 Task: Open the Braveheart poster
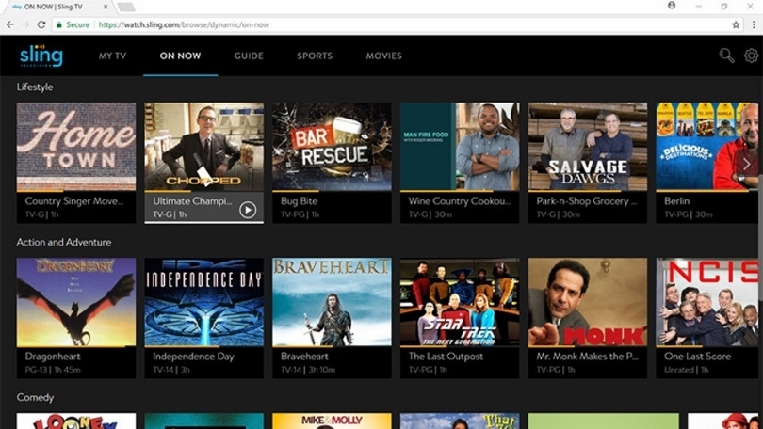(332, 302)
